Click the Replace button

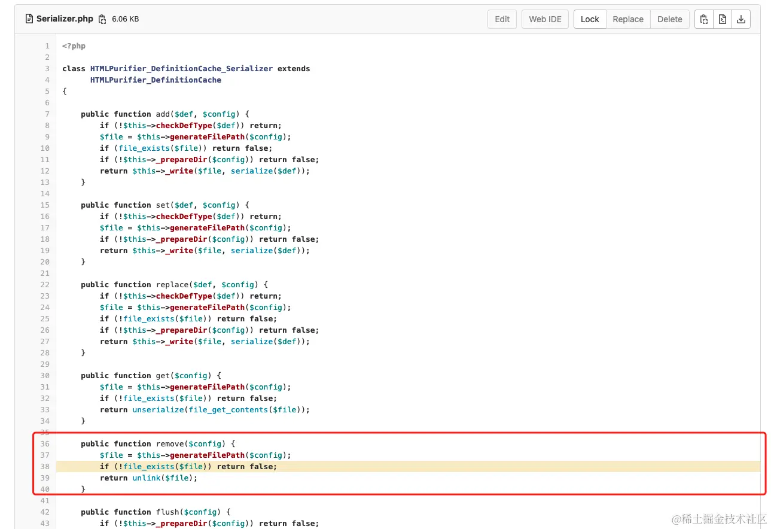click(628, 19)
